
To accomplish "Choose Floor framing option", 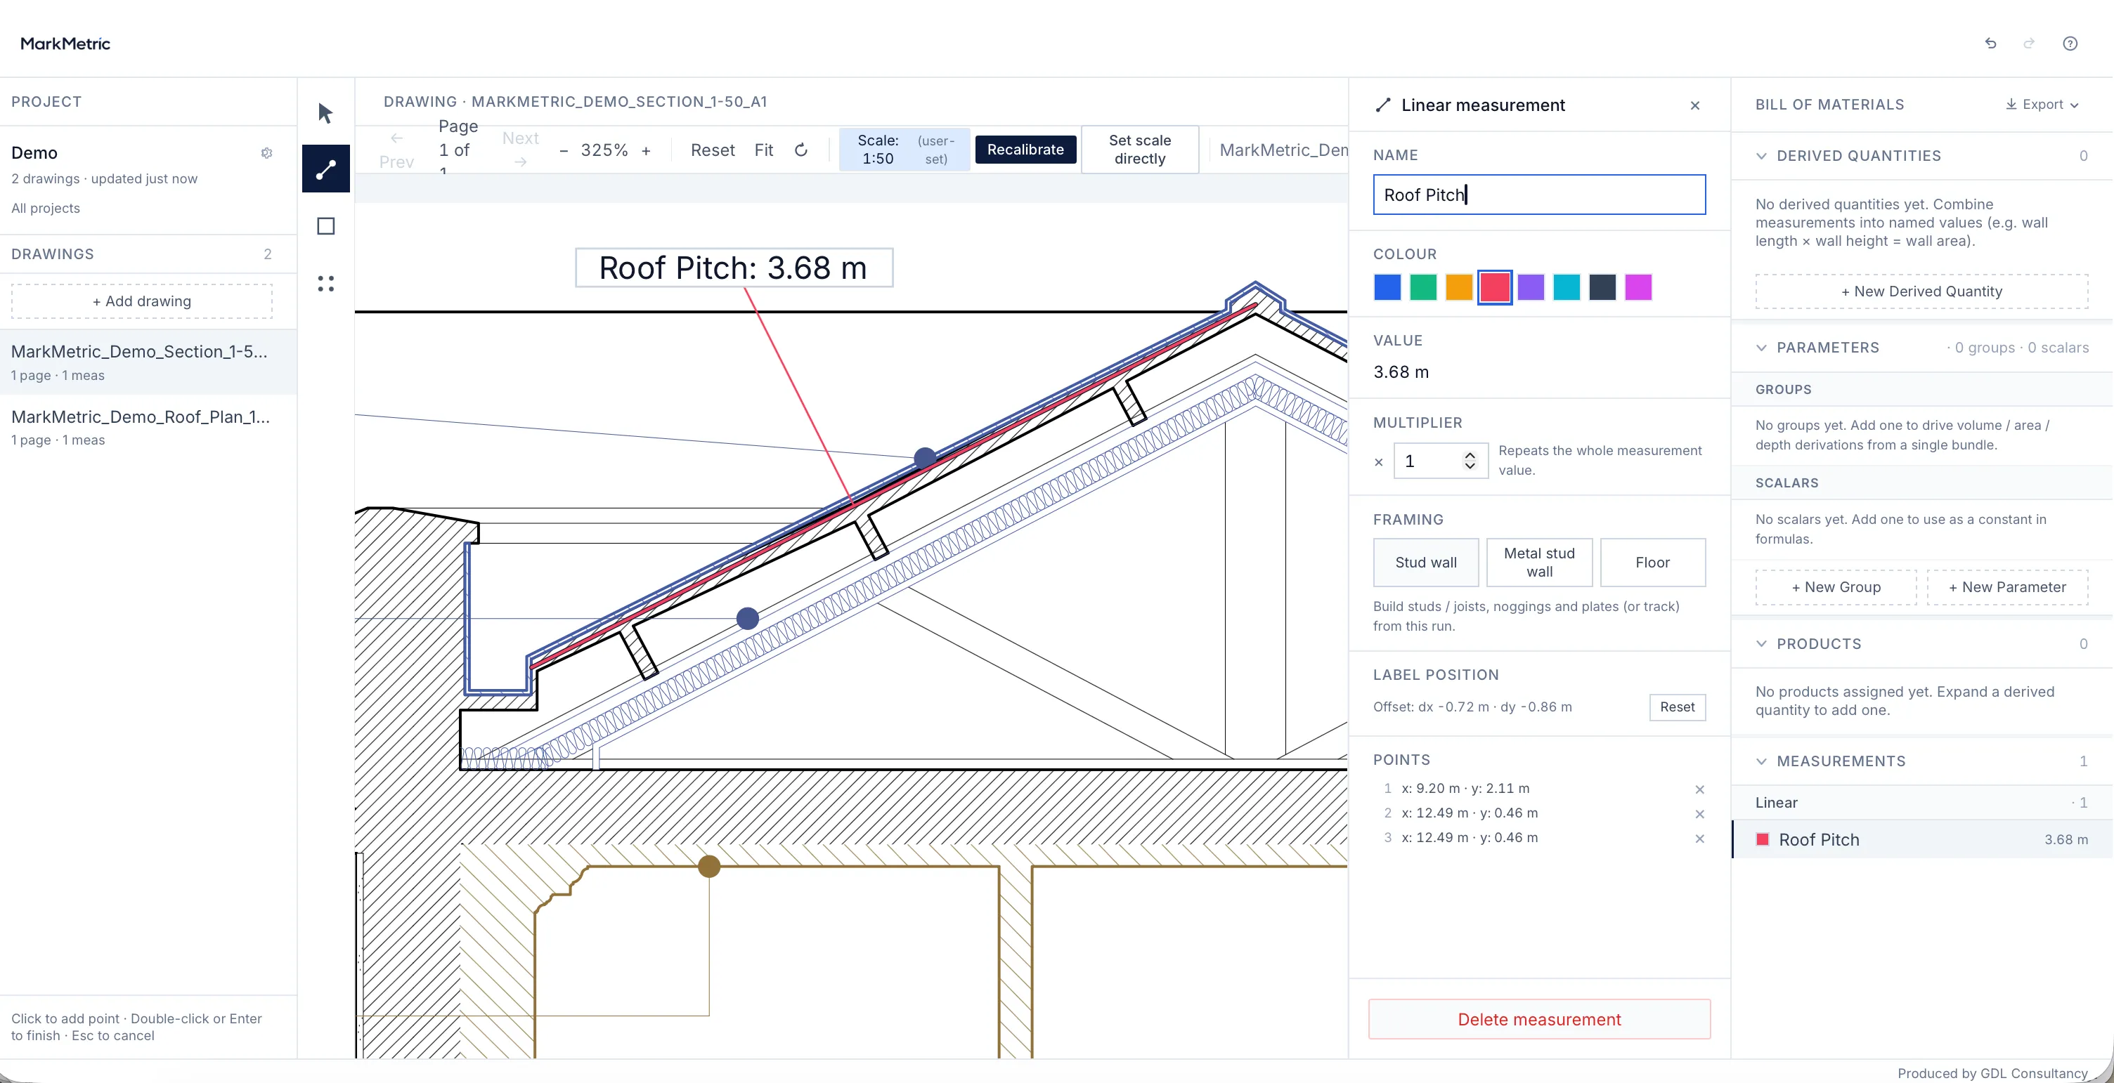I will pyautogui.click(x=1652, y=563).
